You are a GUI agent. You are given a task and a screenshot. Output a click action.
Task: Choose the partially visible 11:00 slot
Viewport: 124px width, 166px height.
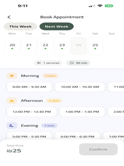116,87
